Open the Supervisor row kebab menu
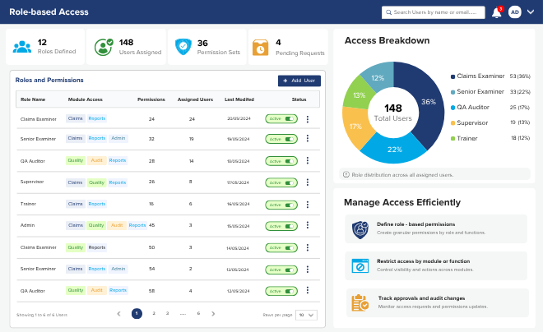The image size is (543, 332). (x=308, y=182)
